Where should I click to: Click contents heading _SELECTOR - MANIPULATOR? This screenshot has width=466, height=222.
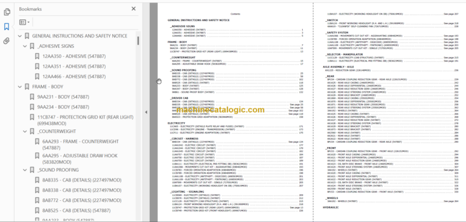click(344, 54)
